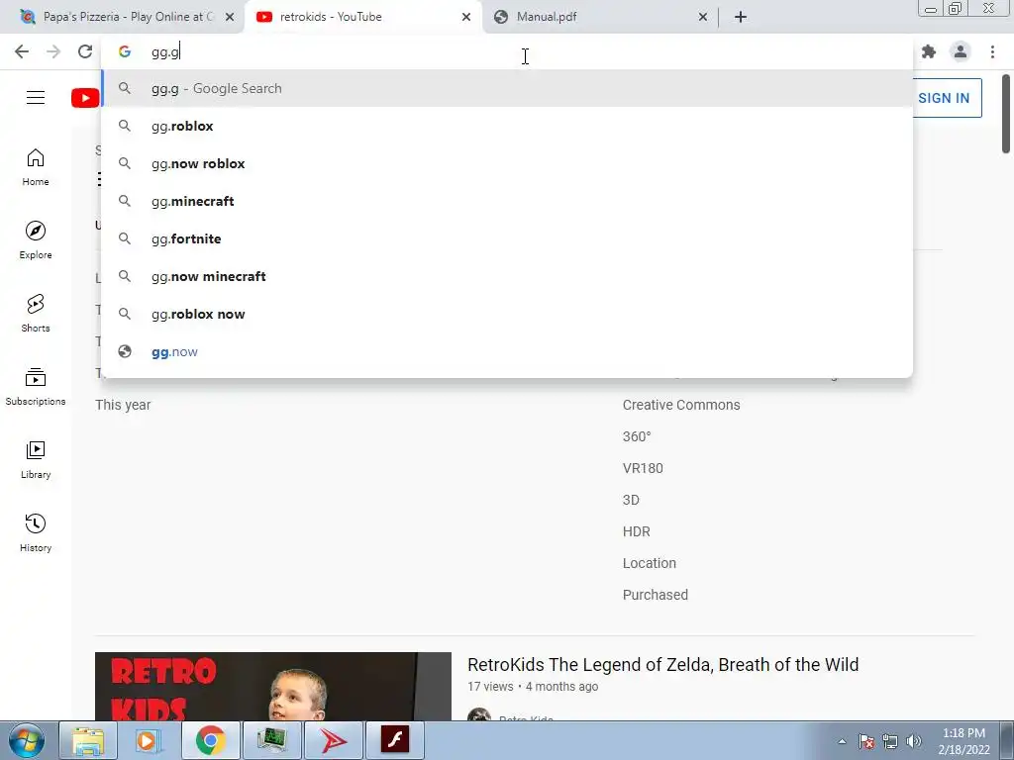Pick the gg.fortnite suggestion

(507, 238)
